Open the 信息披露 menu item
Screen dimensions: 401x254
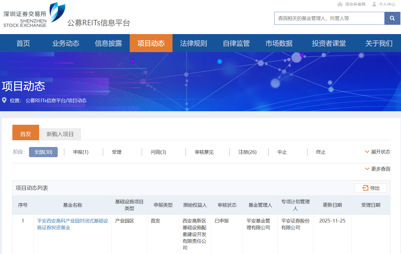pyautogui.click(x=108, y=43)
